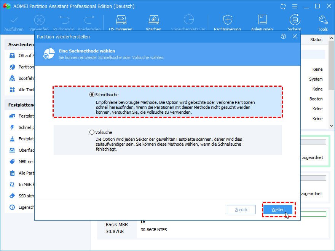335x251 pixels.
Task: Select the Vollsuche radio button
Action: point(92,132)
